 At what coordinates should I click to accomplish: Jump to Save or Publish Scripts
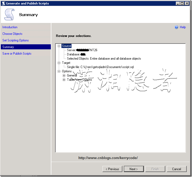(17, 54)
